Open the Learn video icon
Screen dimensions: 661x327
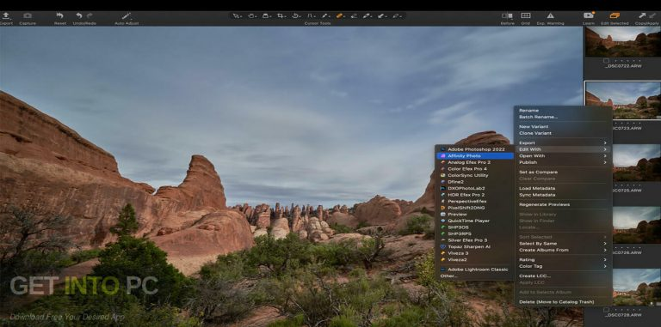(x=589, y=15)
